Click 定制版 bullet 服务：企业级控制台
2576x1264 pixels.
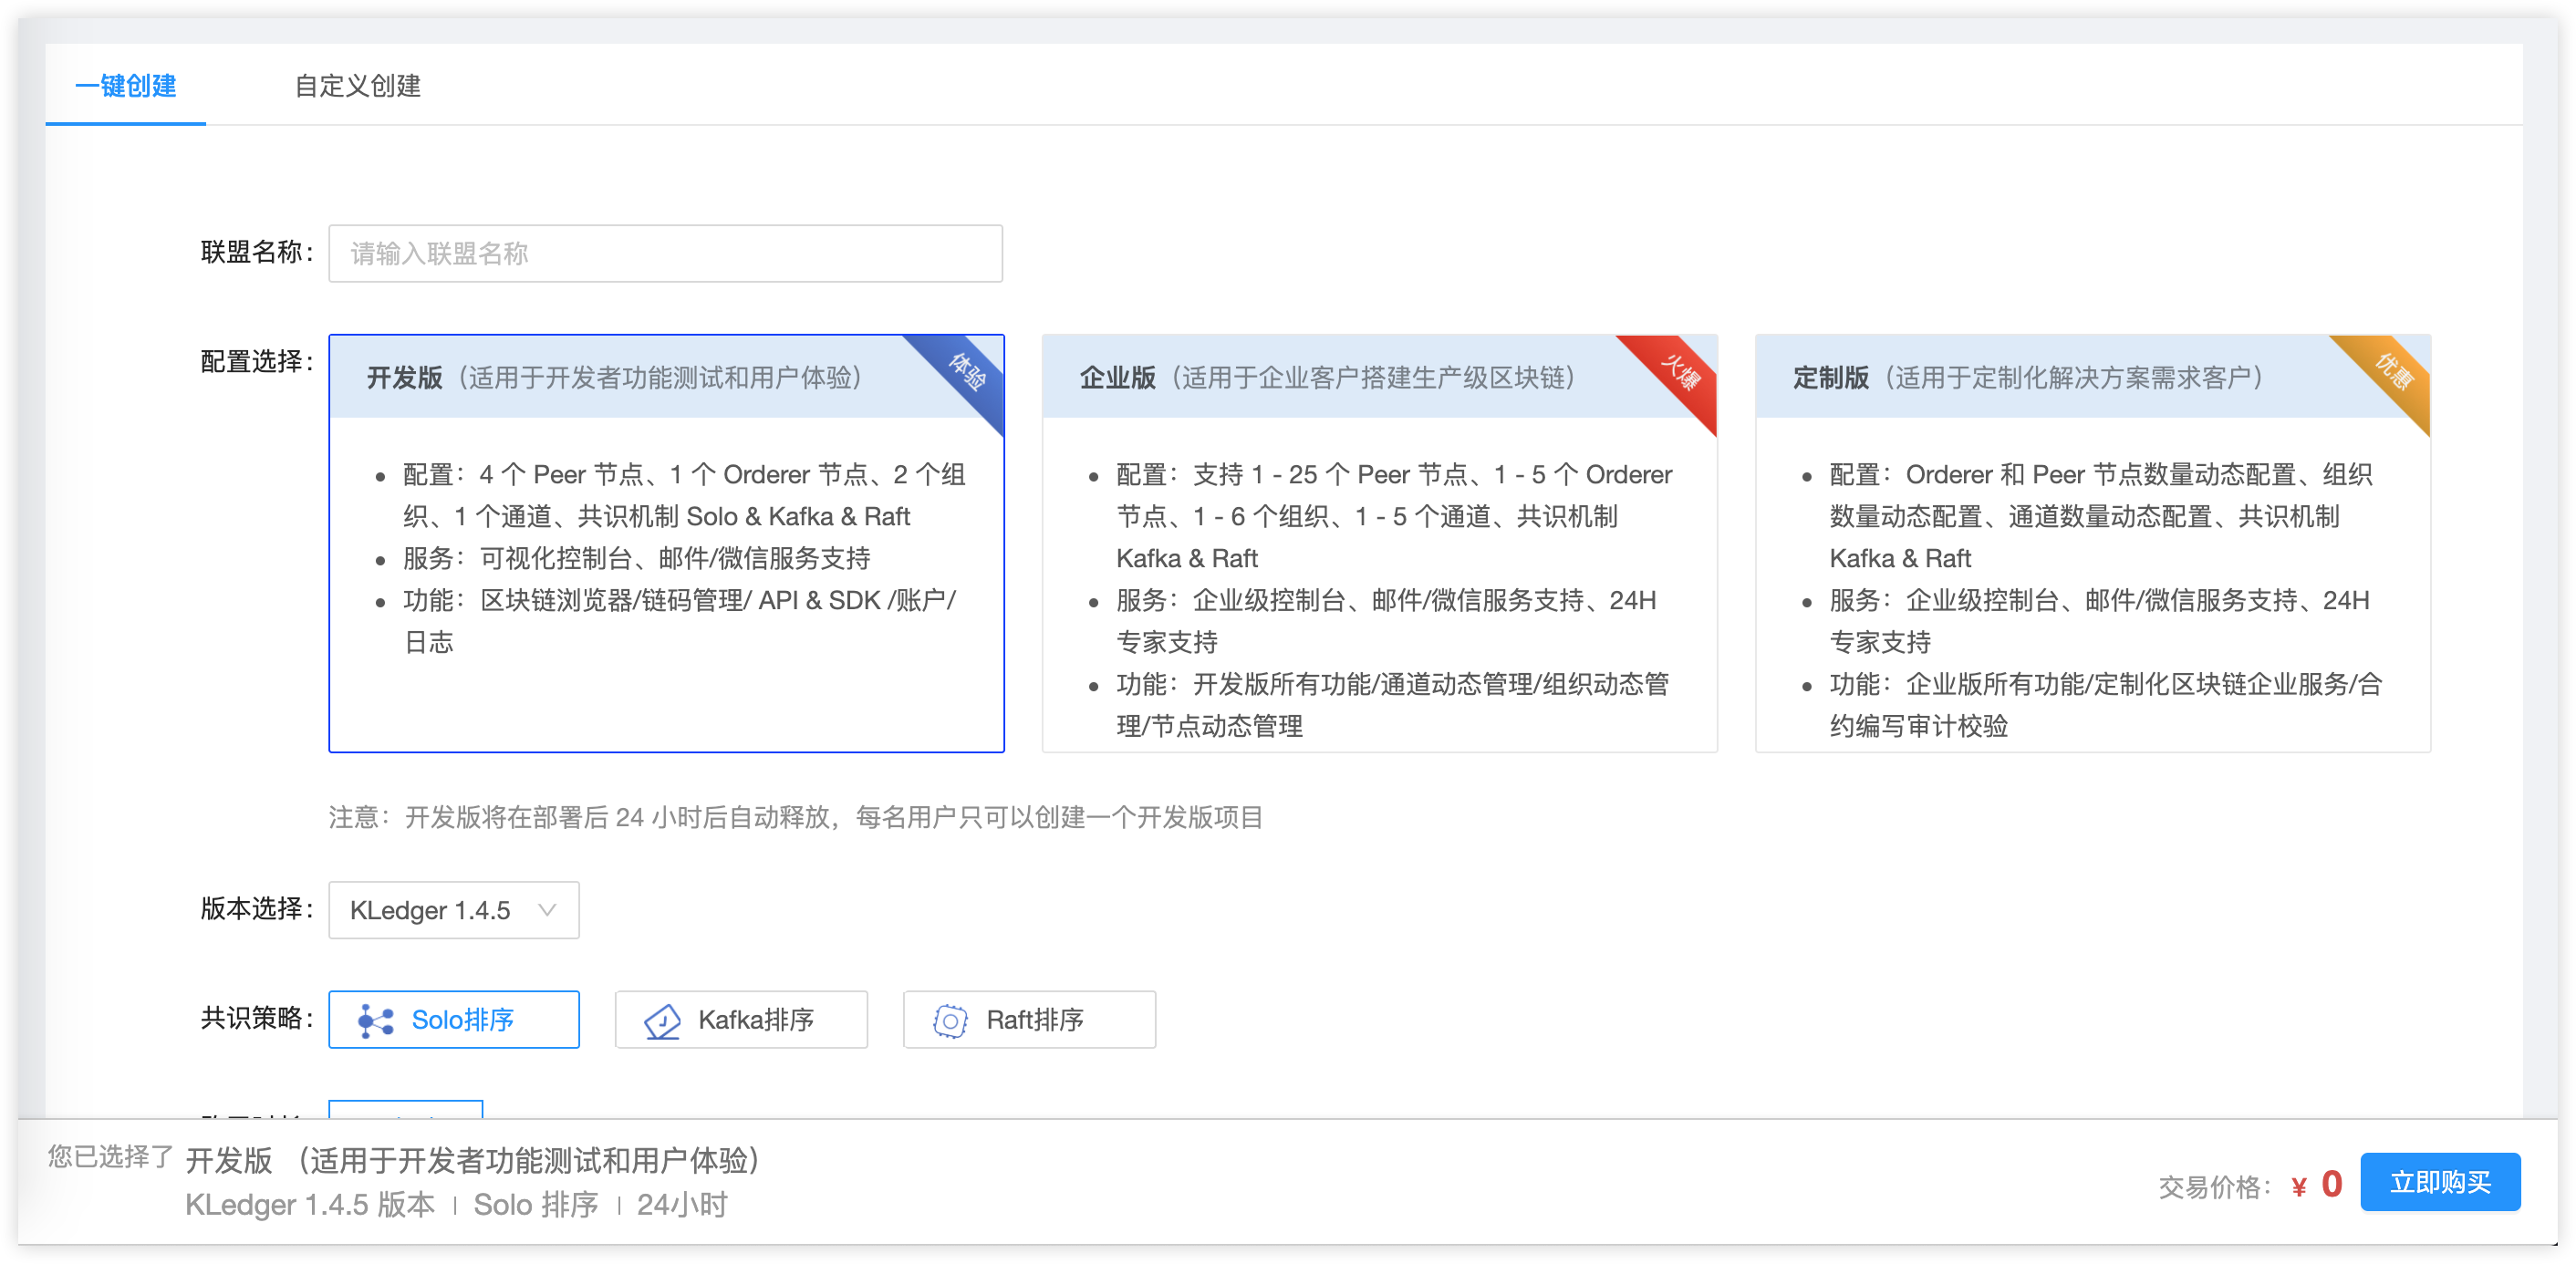(x=2099, y=621)
